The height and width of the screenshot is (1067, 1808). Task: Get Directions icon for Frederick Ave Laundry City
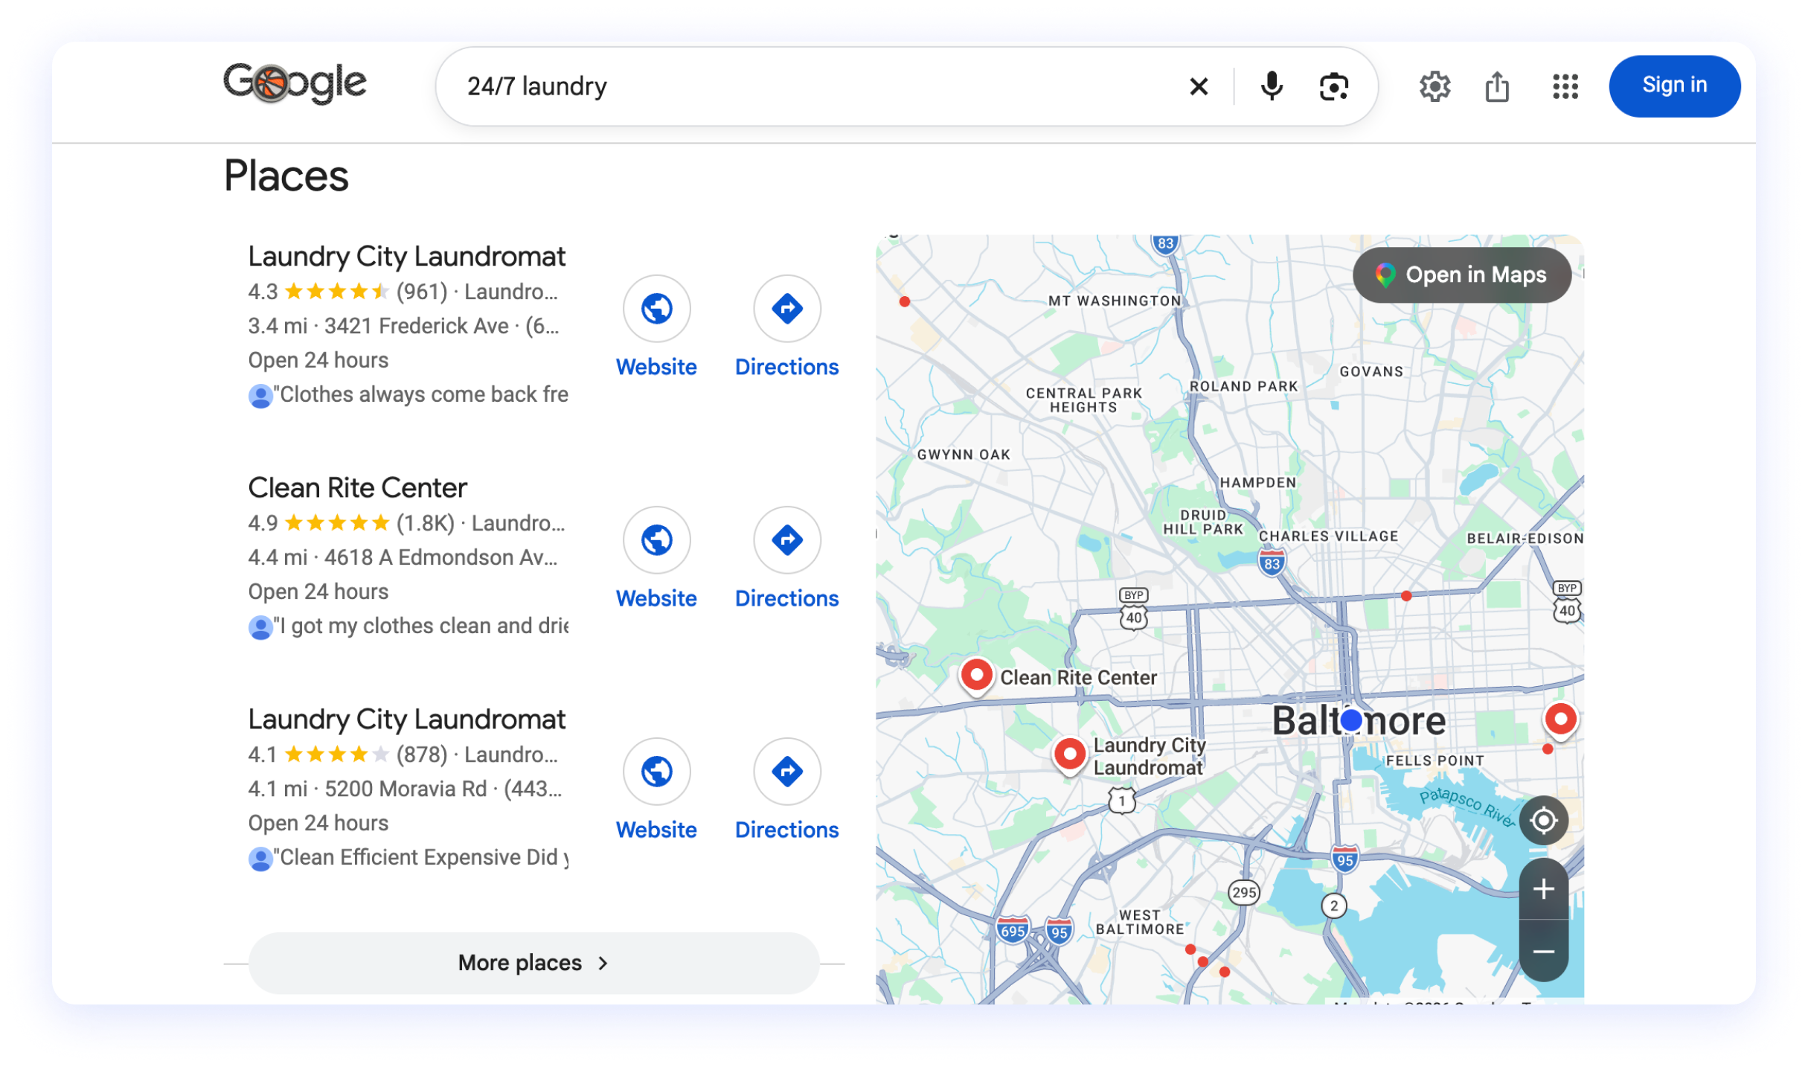click(x=786, y=309)
